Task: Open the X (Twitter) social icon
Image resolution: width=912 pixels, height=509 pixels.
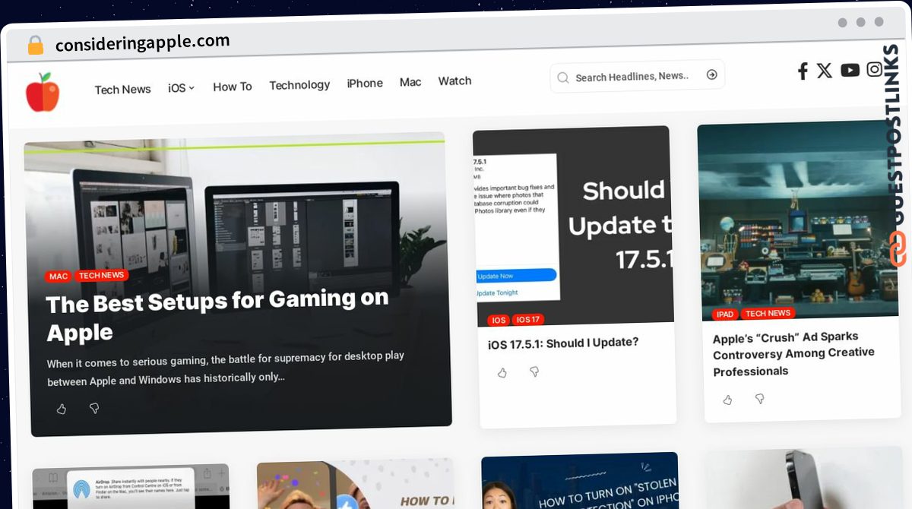Action: pos(825,71)
